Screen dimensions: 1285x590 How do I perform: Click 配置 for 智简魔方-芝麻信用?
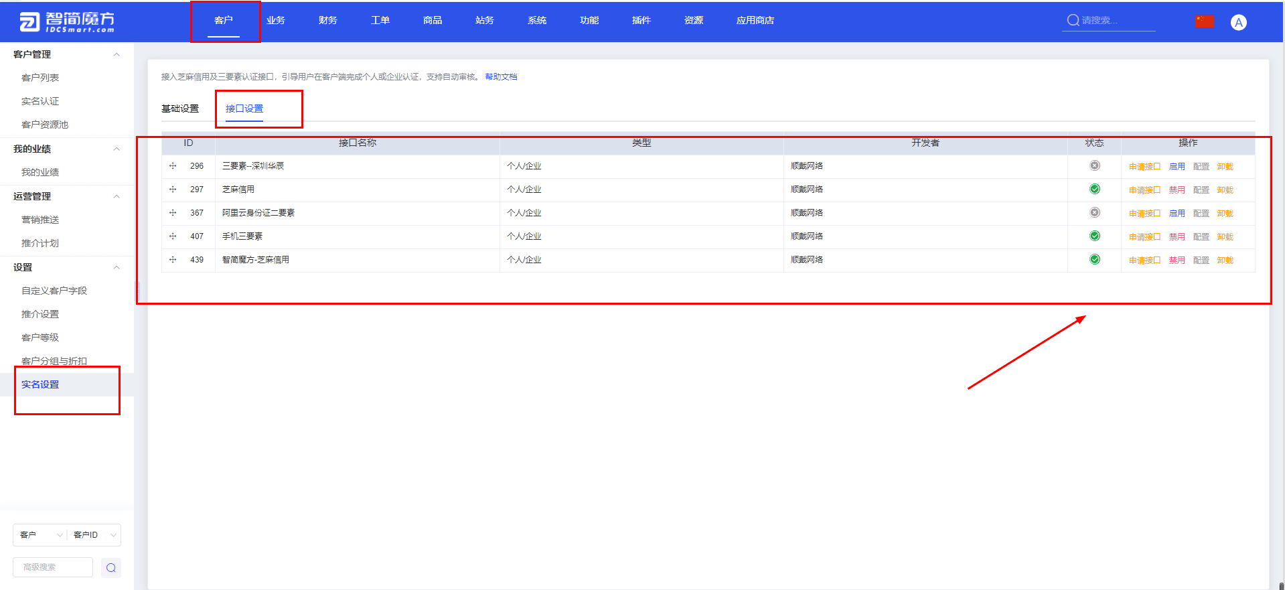tap(1201, 261)
